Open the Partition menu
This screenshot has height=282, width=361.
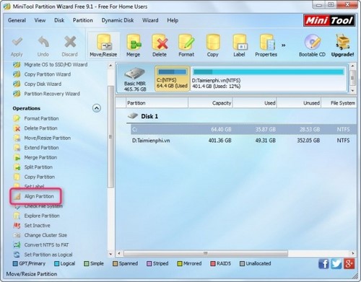point(83,20)
